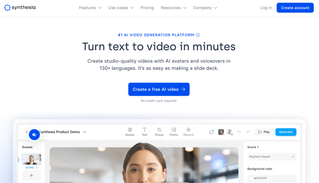Add a new scene with plus button
319x183 pixels.
(x=31, y=175)
